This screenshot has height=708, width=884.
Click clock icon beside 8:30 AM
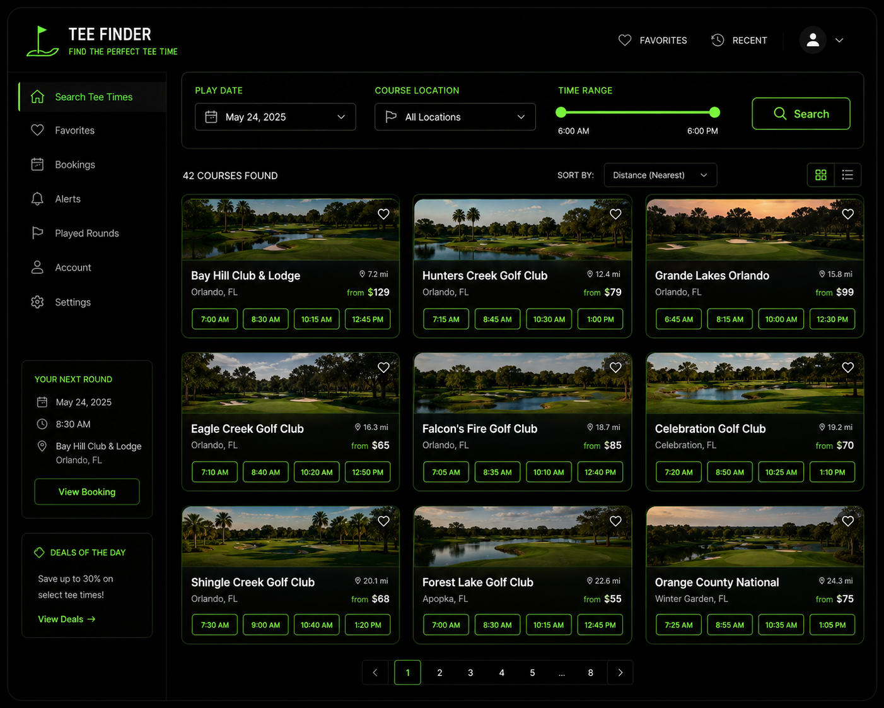point(42,424)
